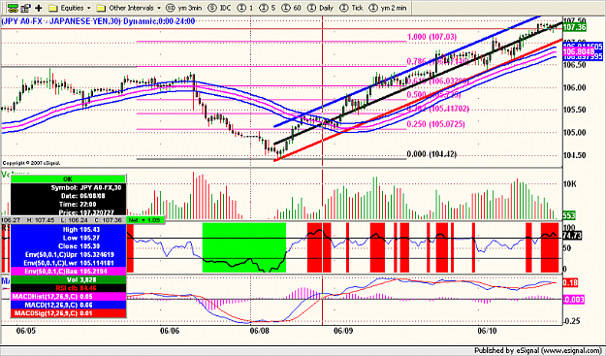Click the Low 105.27 row

[x=68, y=238]
